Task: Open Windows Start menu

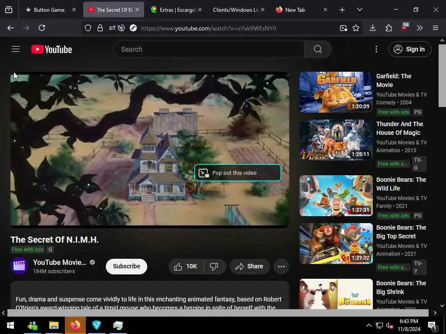Action: tap(10, 325)
